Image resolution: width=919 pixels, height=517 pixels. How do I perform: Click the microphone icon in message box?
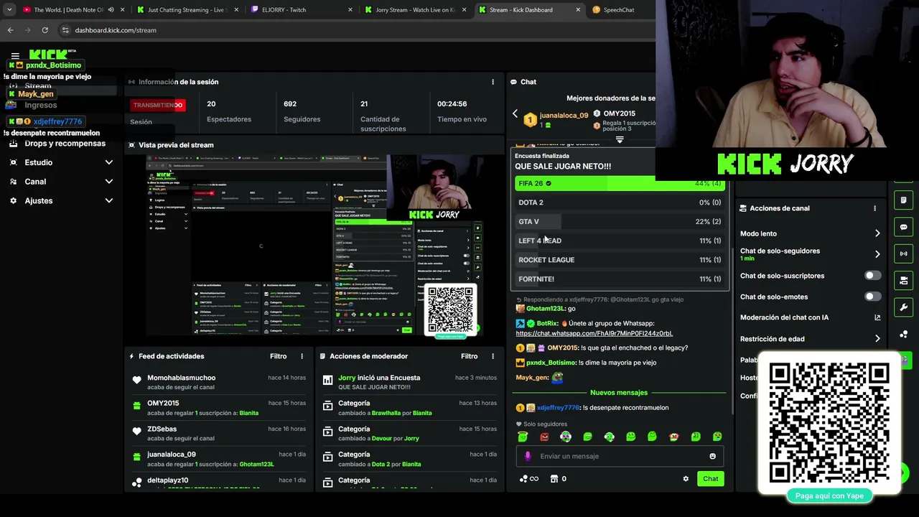[x=528, y=456]
